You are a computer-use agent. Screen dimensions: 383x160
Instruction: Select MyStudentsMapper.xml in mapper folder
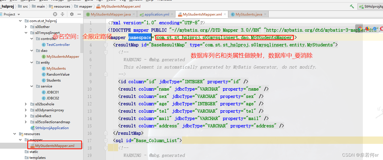55,146
